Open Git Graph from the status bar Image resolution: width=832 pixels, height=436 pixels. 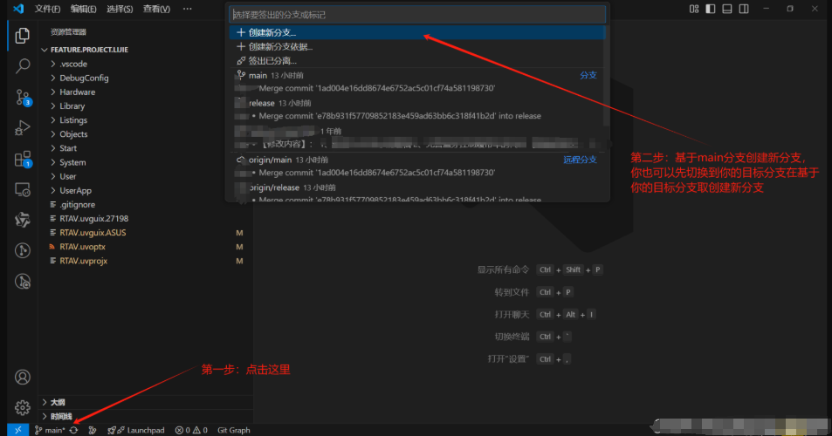point(233,430)
